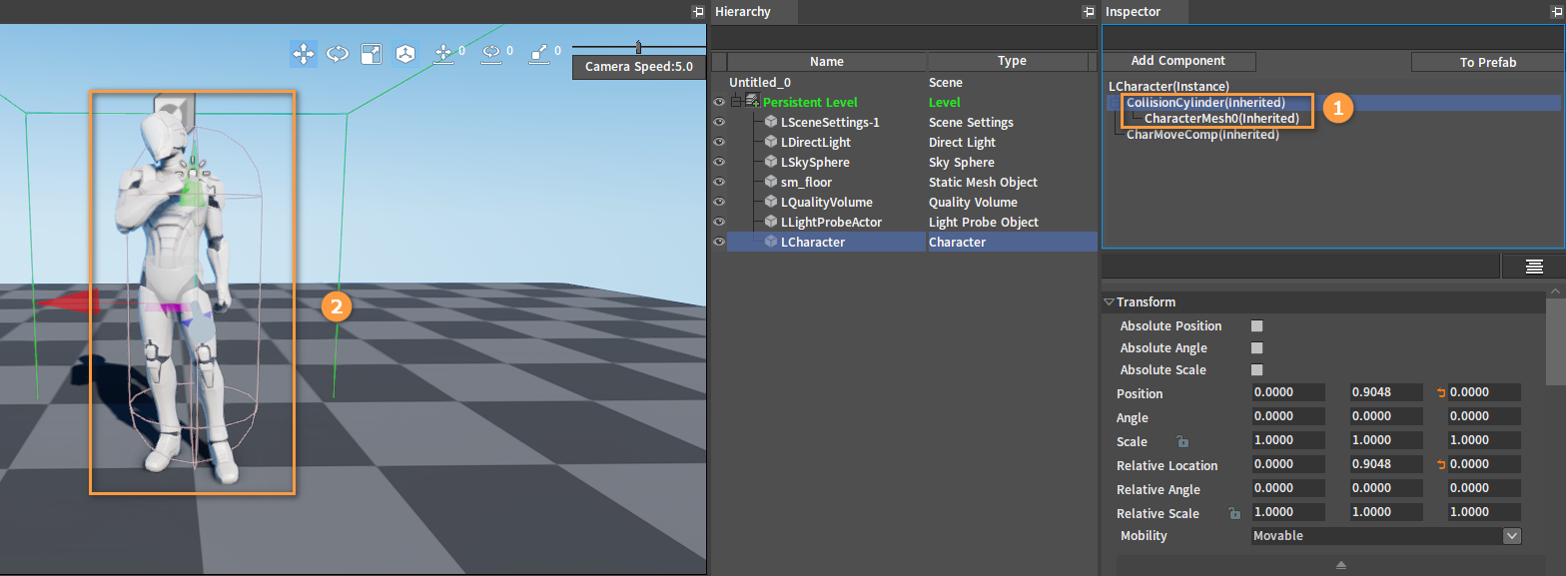Sort by the Name column header

(827, 61)
